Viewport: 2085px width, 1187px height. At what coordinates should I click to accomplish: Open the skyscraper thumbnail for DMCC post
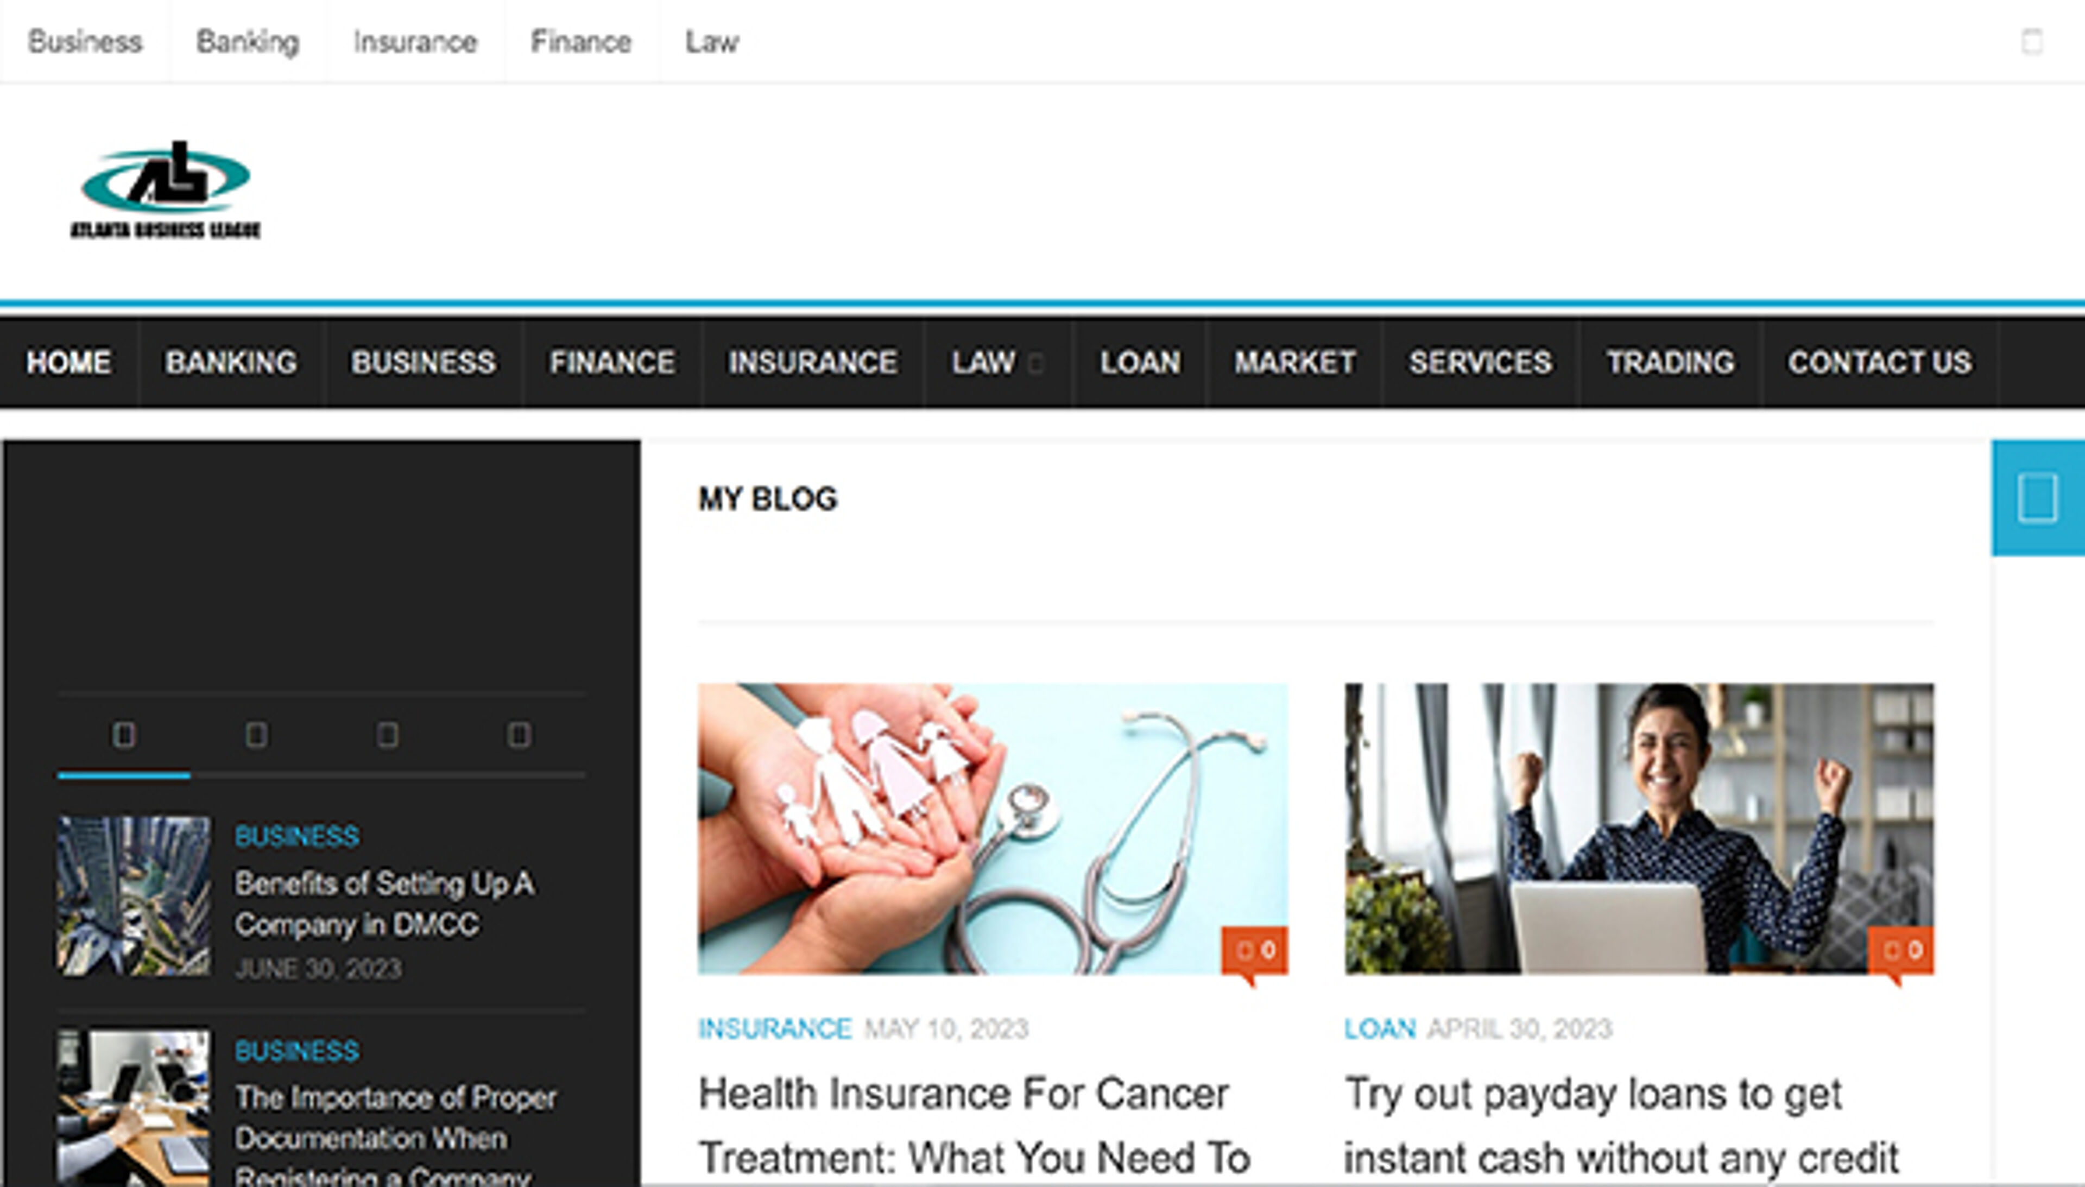click(134, 896)
